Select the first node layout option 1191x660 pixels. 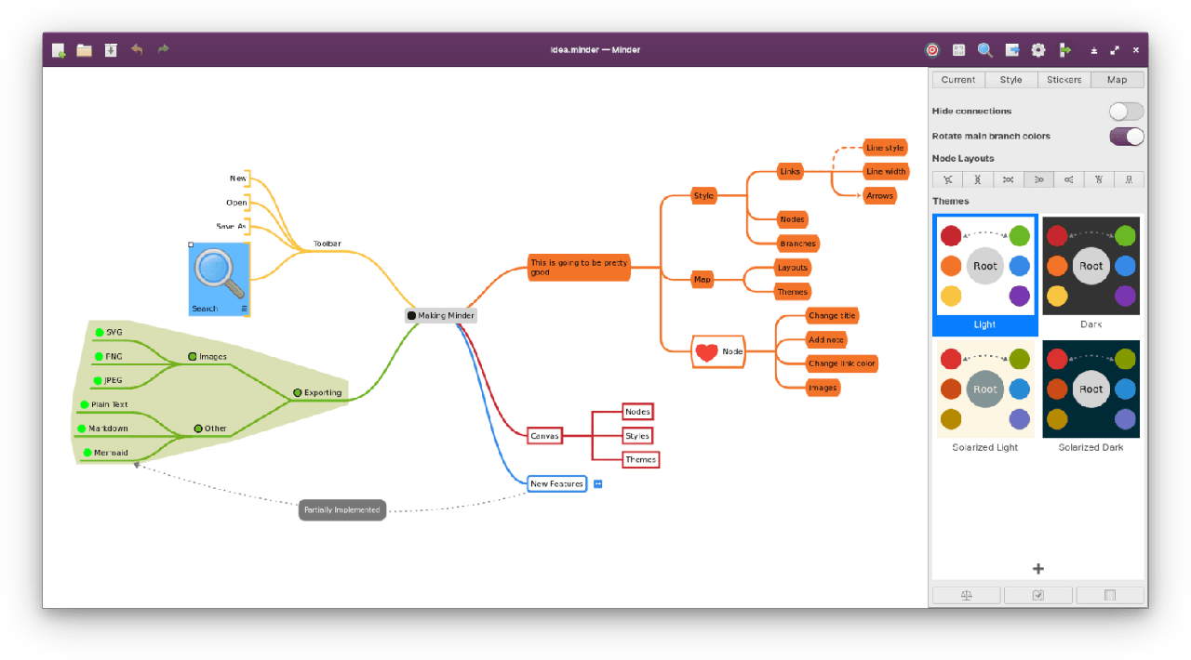(x=947, y=179)
